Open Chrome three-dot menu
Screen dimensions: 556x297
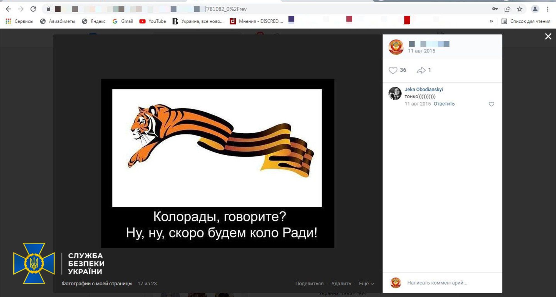pos(547,9)
